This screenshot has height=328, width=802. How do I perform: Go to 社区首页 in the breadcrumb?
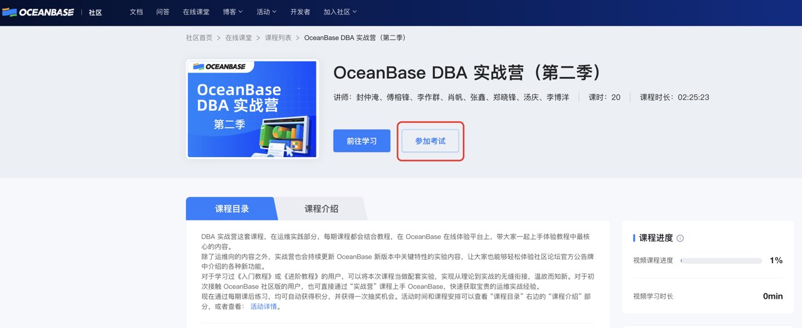tap(199, 38)
